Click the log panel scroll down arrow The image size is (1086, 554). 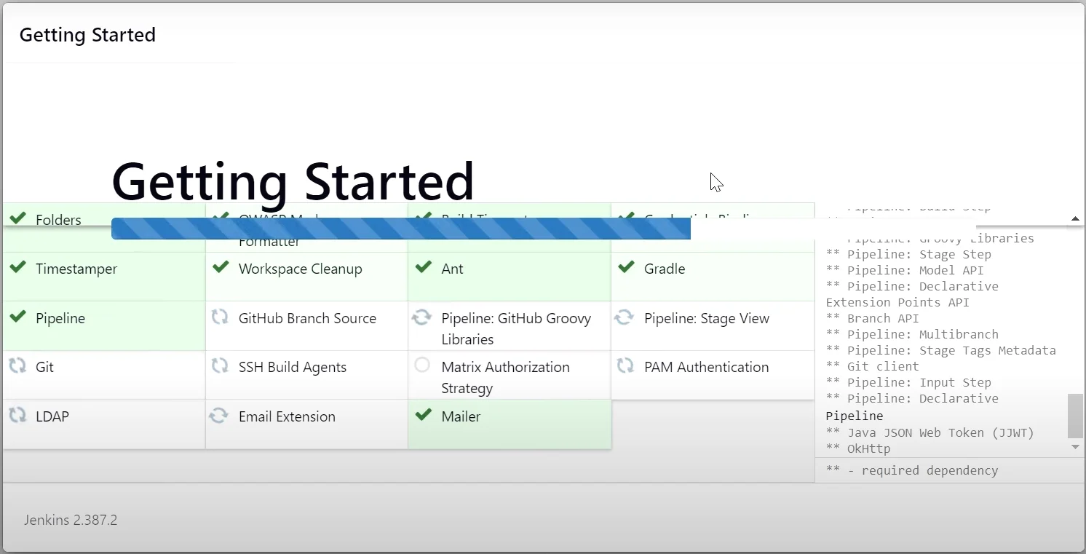tap(1075, 447)
